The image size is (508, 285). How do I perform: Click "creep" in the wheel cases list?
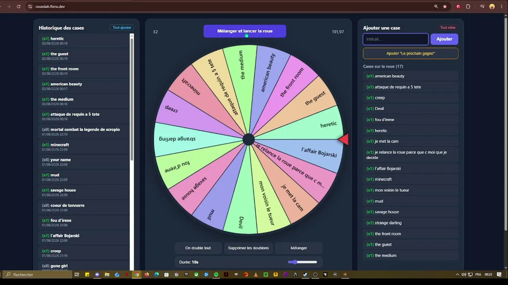[x=410, y=98]
